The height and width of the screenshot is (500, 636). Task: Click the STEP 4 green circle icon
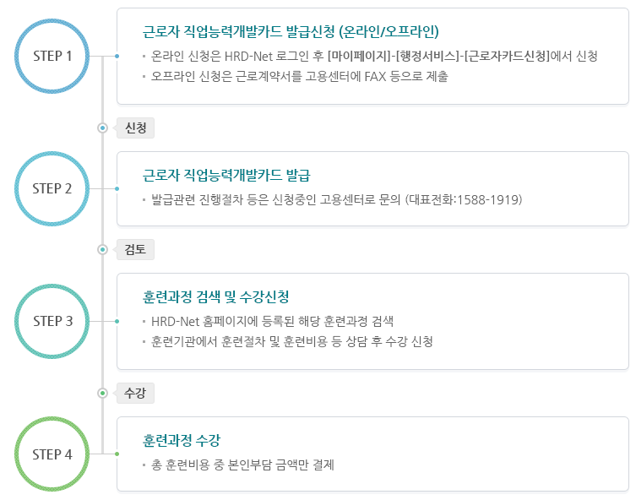tap(52, 454)
